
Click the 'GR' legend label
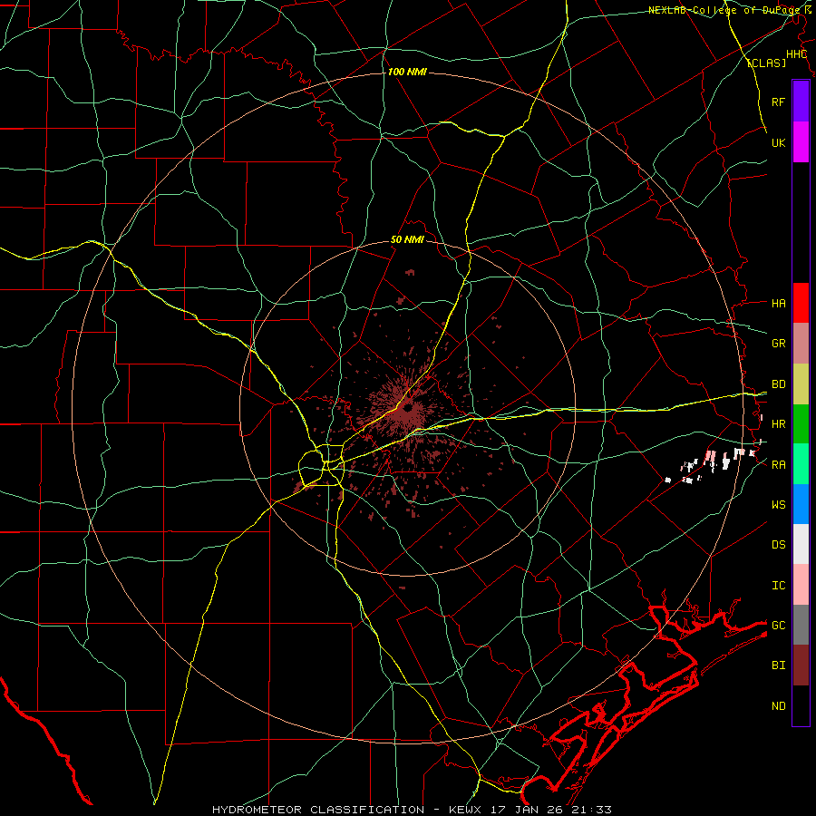click(x=778, y=344)
